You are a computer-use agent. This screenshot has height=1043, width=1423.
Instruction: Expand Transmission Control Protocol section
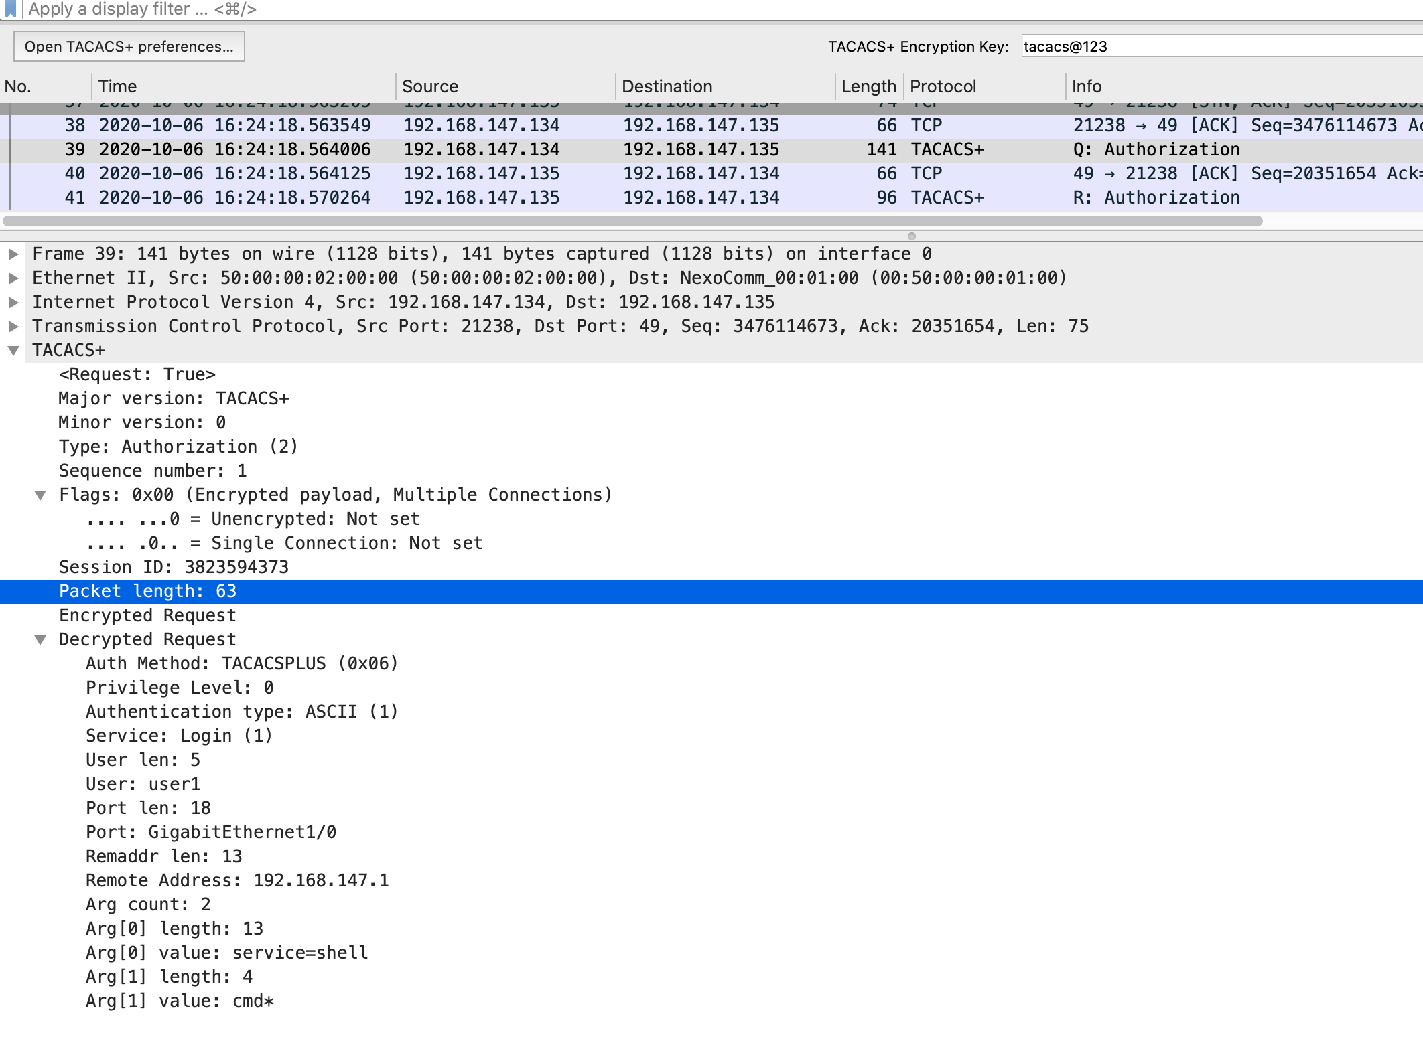(x=13, y=326)
